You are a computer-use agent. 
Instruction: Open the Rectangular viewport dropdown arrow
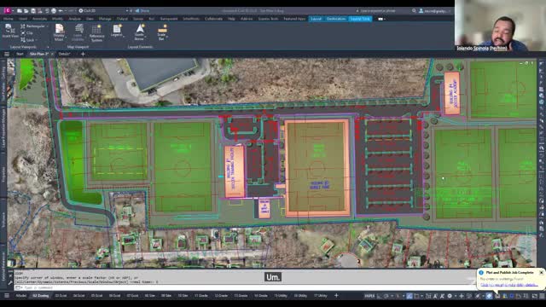pos(48,26)
